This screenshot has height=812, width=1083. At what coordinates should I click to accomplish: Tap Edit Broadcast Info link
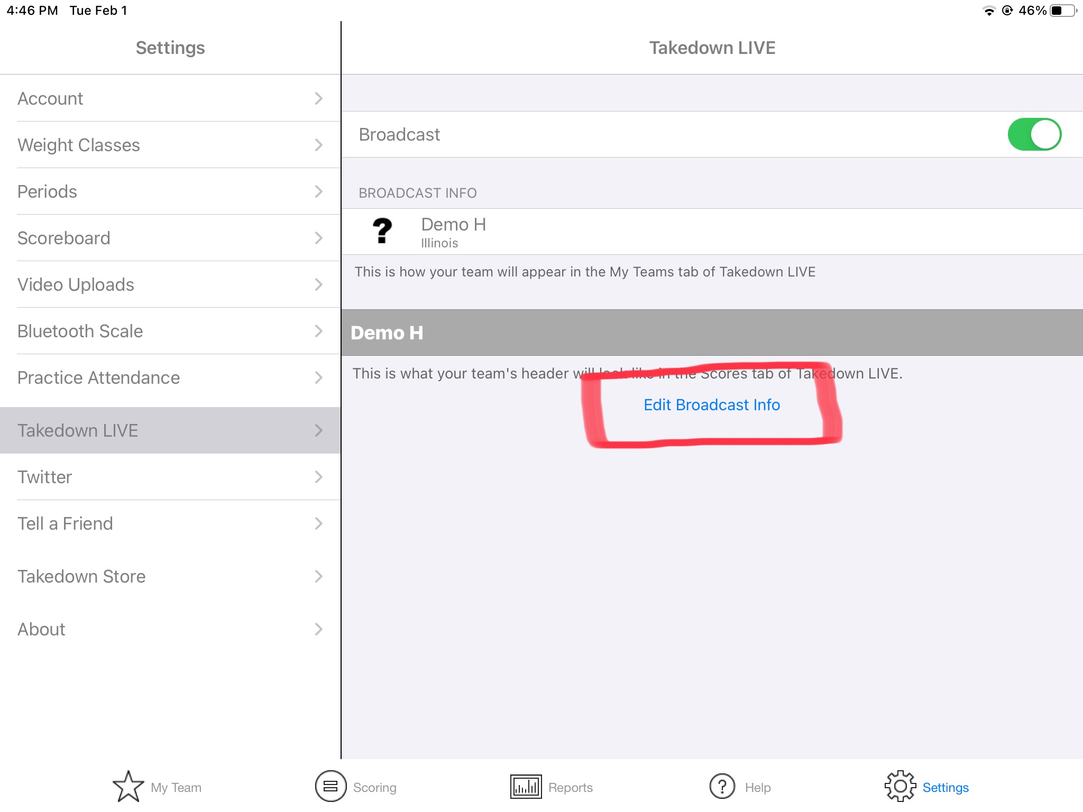pyautogui.click(x=712, y=405)
